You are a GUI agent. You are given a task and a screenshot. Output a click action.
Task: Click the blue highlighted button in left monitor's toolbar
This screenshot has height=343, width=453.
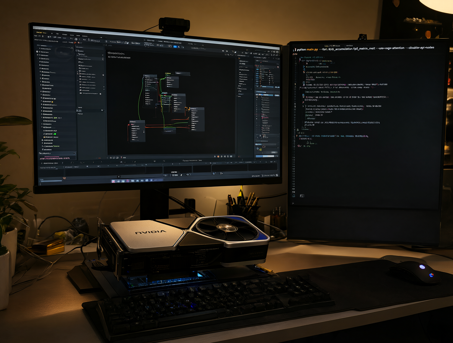pos(175,46)
